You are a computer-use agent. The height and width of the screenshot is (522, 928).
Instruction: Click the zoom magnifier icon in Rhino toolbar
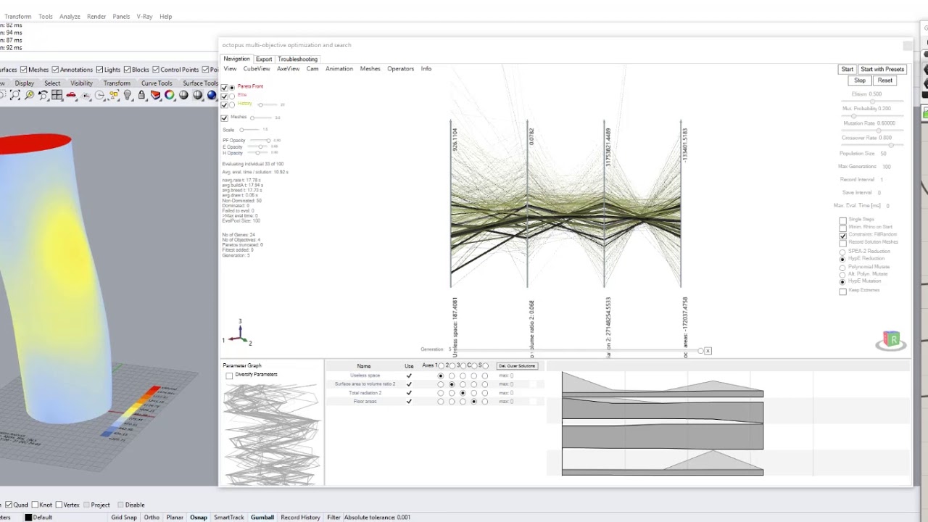pyautogui.click(x=2, y=95)
